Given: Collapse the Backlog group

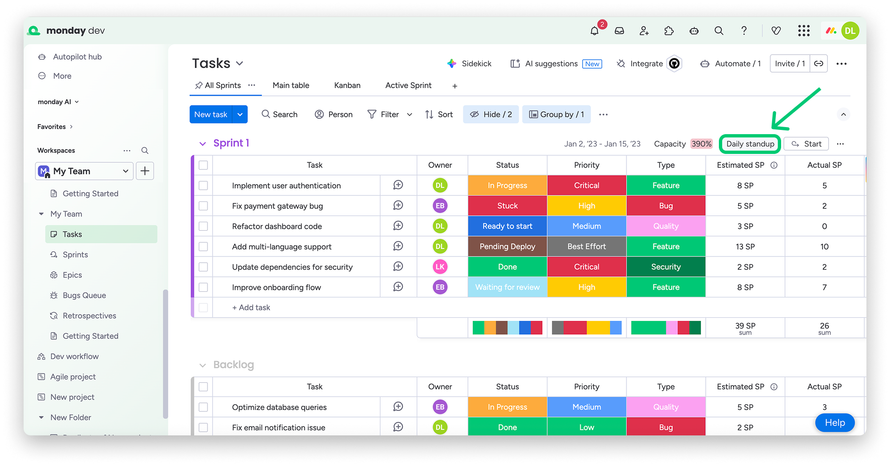Looking at the screenshot, I should 203,365.
